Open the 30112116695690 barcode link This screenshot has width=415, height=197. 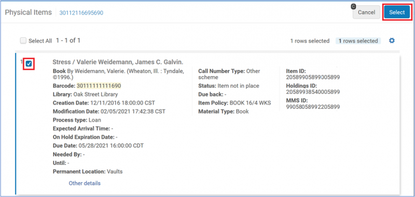81,12
